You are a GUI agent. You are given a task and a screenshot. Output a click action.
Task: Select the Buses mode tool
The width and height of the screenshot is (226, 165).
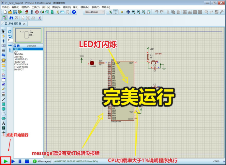[x=4, y=55]
